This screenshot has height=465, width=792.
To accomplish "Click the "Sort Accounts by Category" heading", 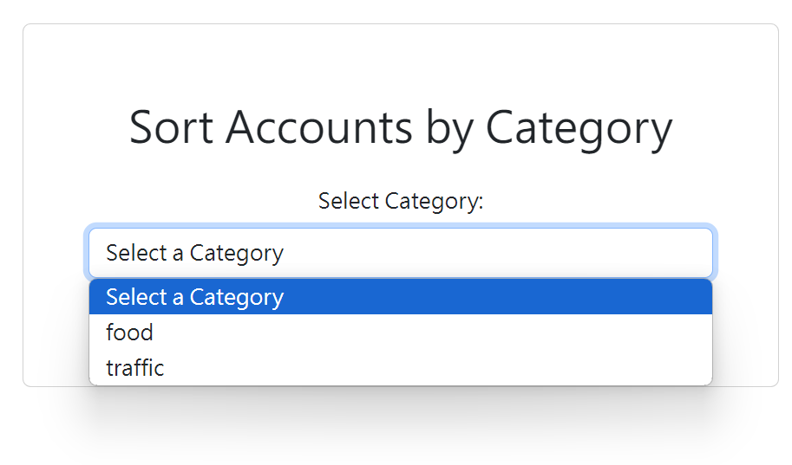I will point(400,127).
